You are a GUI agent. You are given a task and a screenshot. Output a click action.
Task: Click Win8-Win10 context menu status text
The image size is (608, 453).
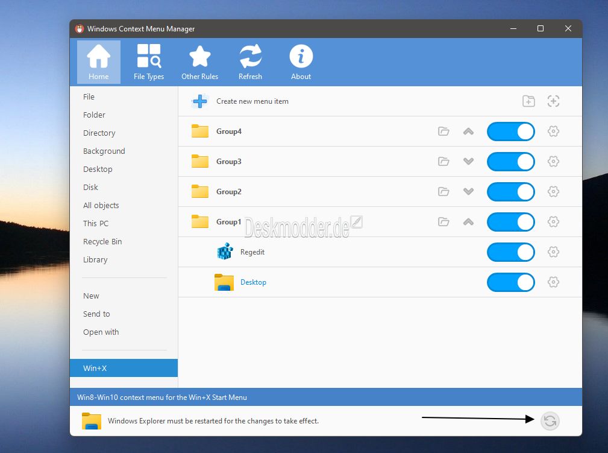click(x=162, y=397)
